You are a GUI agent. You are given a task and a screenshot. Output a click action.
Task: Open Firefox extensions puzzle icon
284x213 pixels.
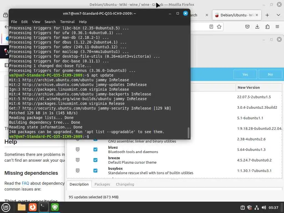[x=267, y=27]
